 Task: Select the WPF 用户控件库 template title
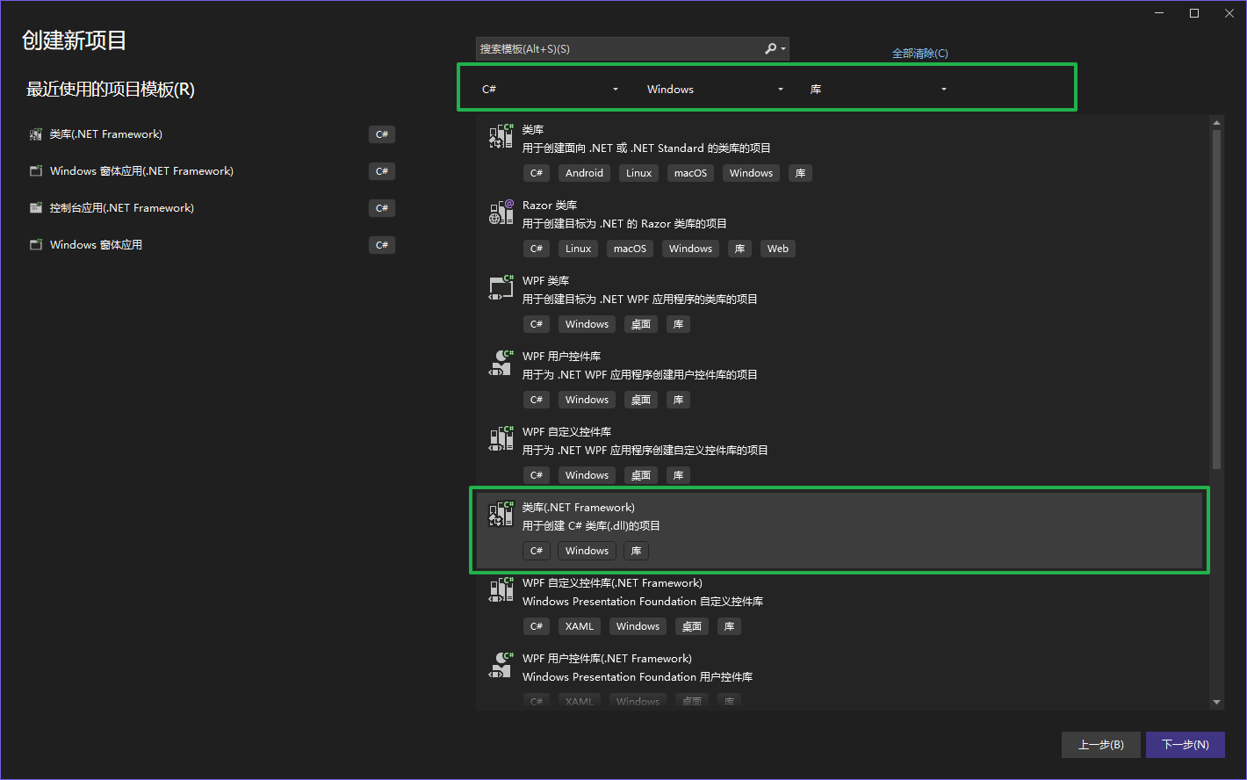[562, 357]
